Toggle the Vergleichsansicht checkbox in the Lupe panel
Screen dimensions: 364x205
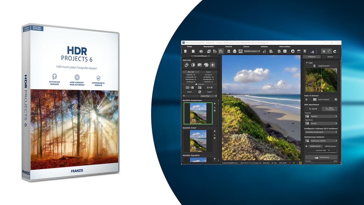pos(315,66)
